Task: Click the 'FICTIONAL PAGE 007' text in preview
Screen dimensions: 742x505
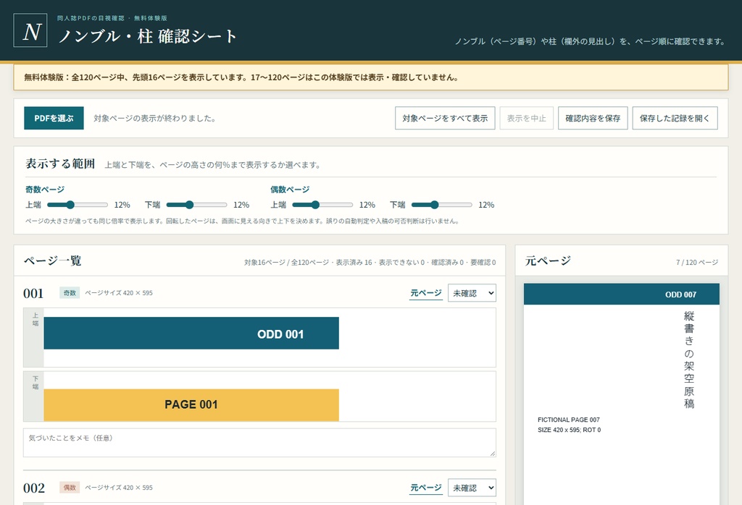Action: [568, 420]
